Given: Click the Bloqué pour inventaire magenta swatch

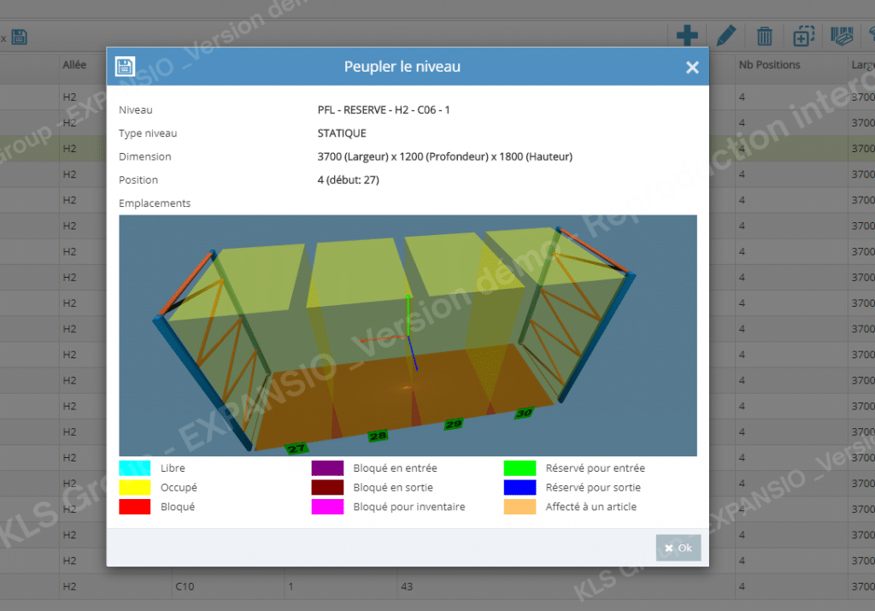Looking at the screenshot, I should point(327,507).
